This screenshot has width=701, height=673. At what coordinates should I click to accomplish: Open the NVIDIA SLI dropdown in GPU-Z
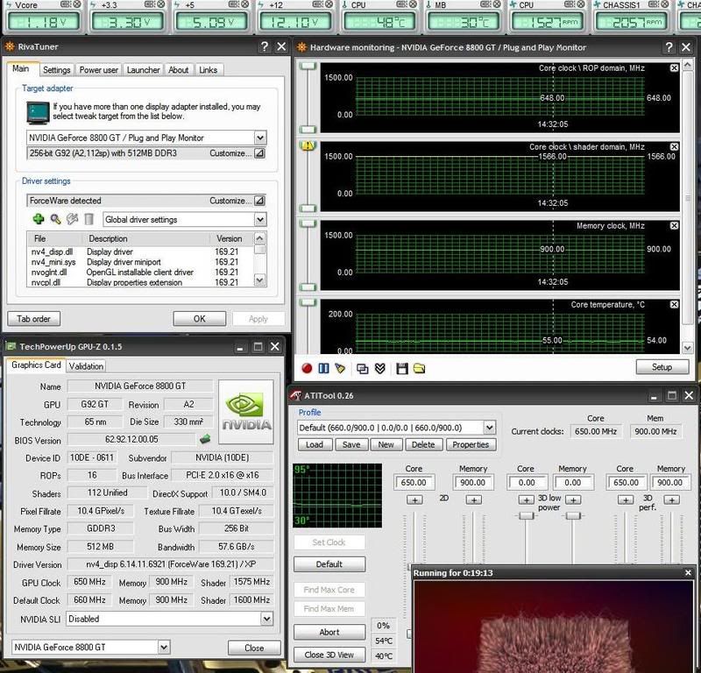[267, 619]
